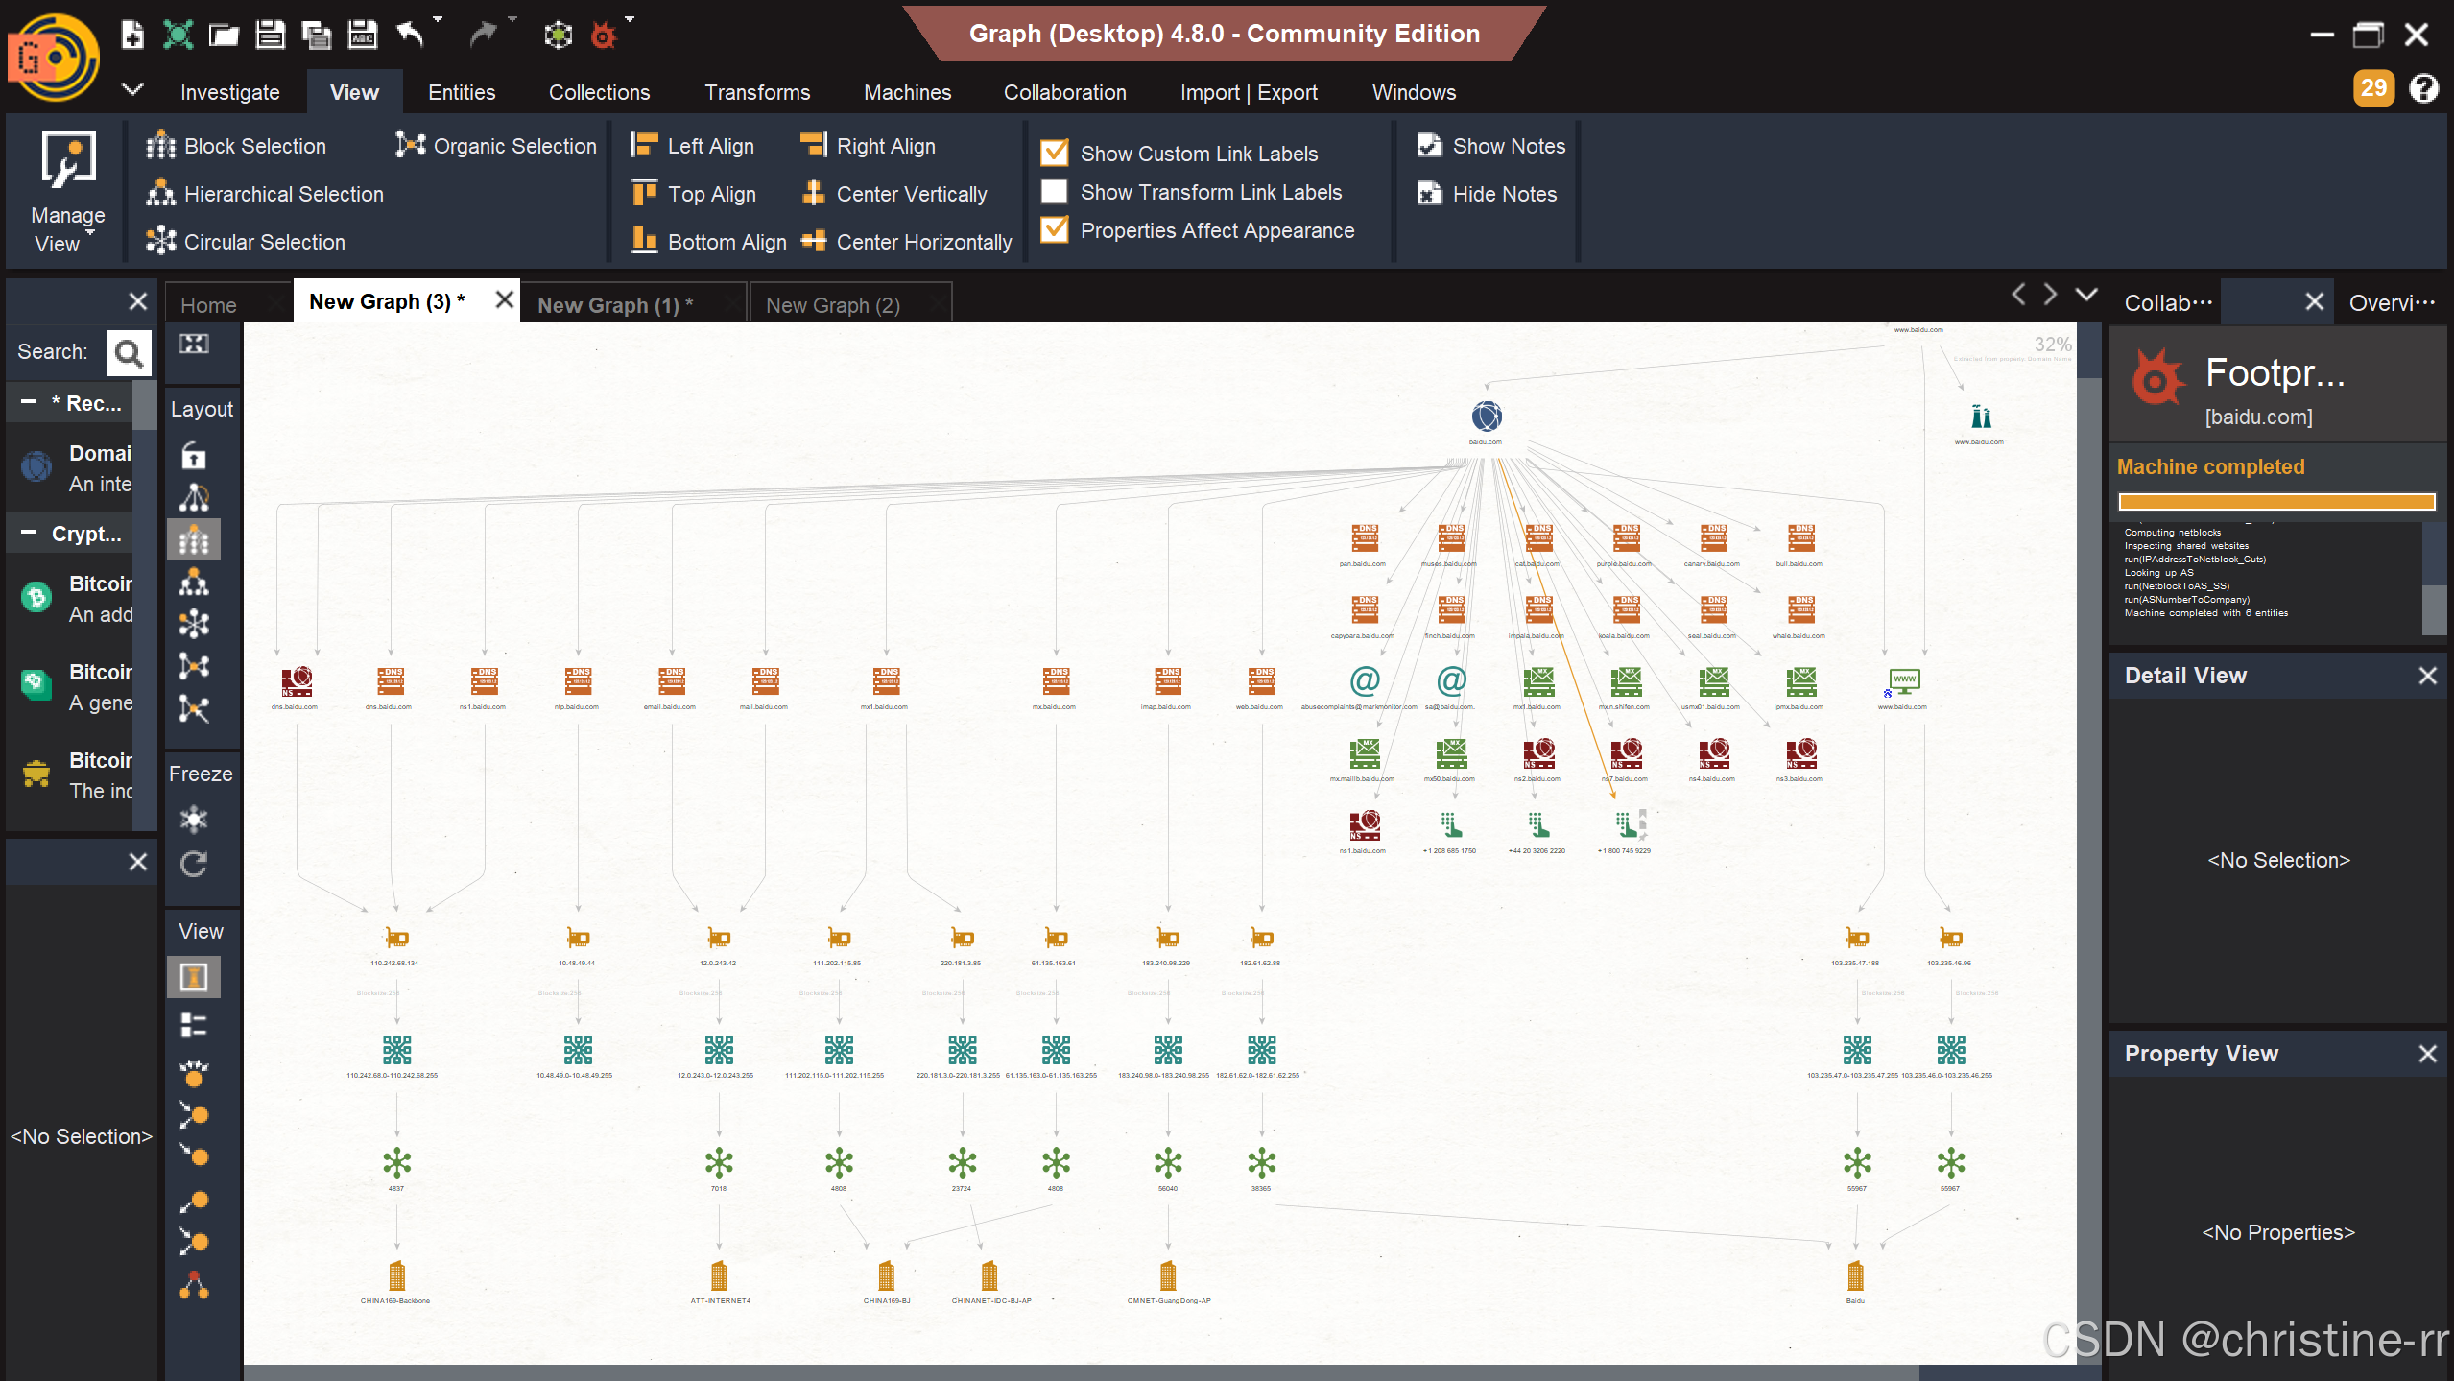Toggle Properties Affect Appearance checkbox
2454x1381 pixels.
(1055, 230)
